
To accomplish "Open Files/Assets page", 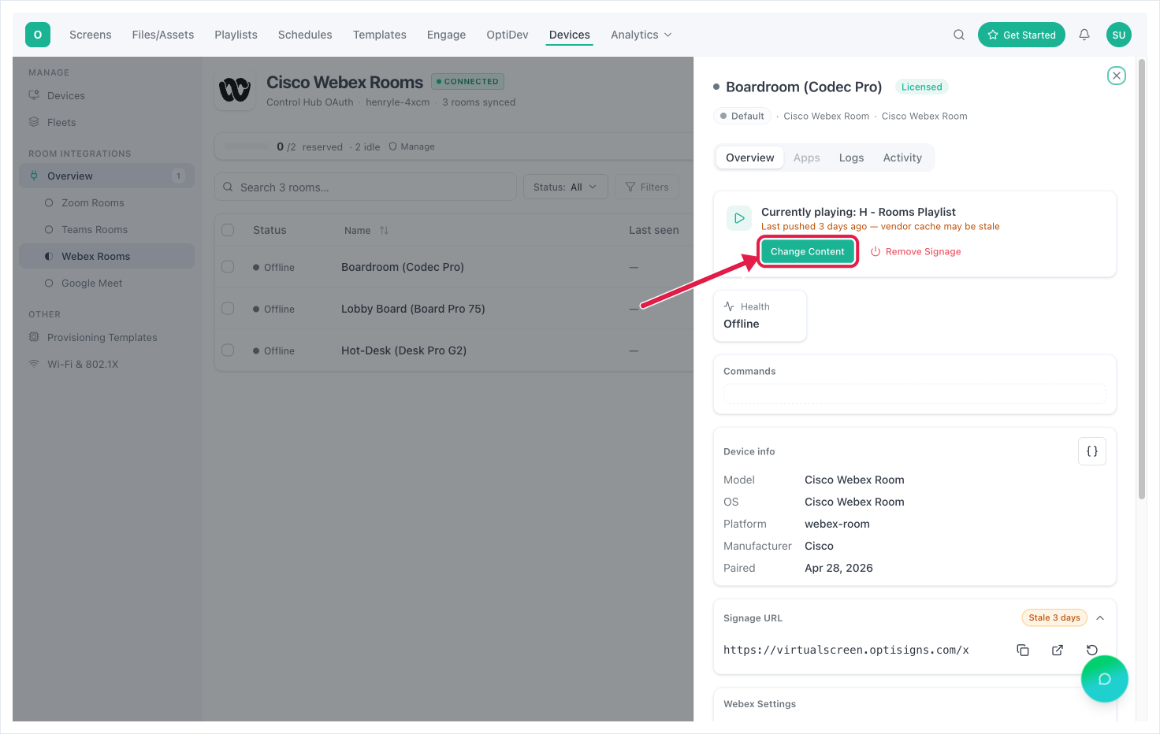I will (163, 35).
